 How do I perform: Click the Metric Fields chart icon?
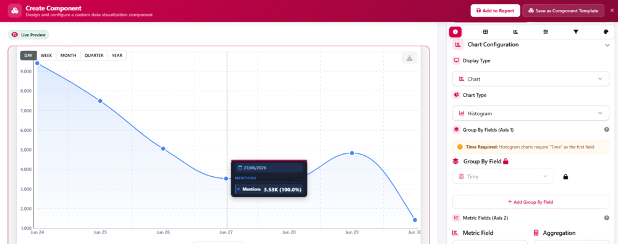pyautogui.click(x=457, y=218)
